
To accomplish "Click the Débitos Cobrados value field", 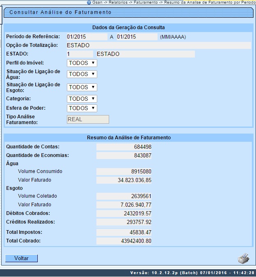I will (124, 213).
